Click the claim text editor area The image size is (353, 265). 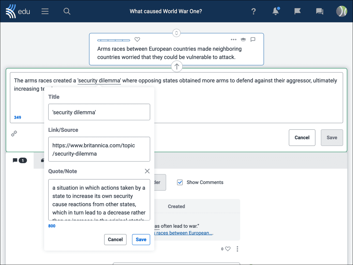click(176, 98)
